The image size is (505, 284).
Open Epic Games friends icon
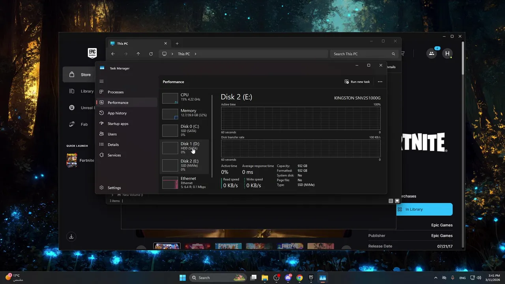click(432, 54)
